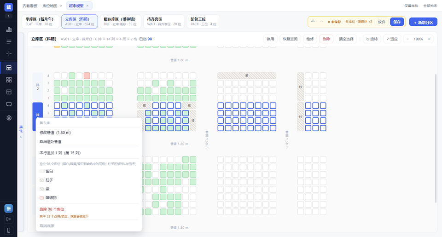
Task: Select the 待齐套区 zone card
Action: [x=164, y=22]
